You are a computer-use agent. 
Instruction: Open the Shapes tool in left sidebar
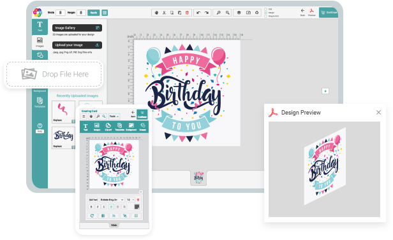tap(40, 55)
